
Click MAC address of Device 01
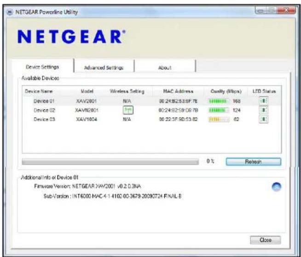point(178,101)
